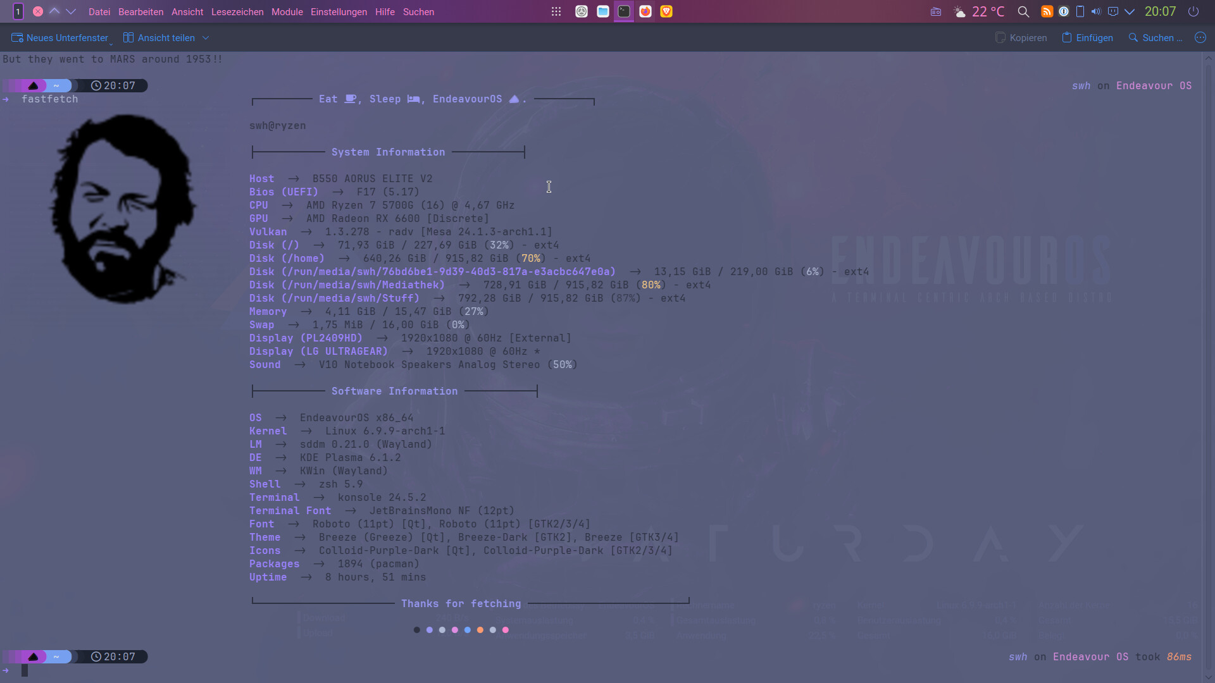Click the terminal vertical scrollbar
The width and height of the screenshot is (1215, 683).
1209,367
